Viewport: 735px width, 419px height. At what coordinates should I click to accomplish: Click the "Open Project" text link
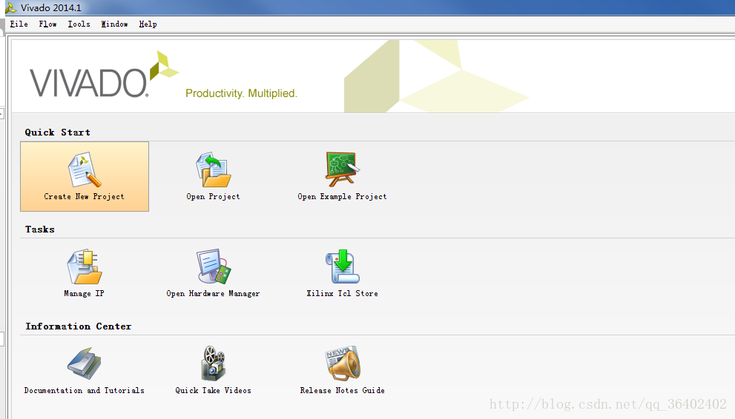click(x=214, y=196)
